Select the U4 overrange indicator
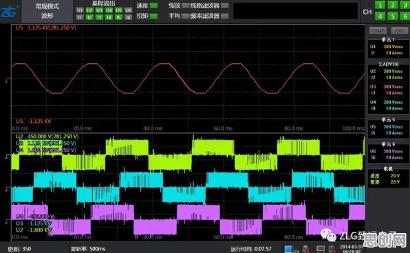410x253 pixels. [109, 10]
